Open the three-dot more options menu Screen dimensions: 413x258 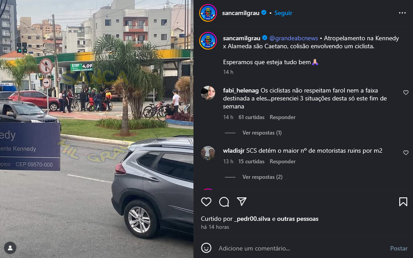pos(402,13)
